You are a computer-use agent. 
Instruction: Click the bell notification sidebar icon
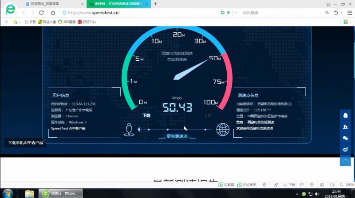pyautogui.click(x=345, y=116)
